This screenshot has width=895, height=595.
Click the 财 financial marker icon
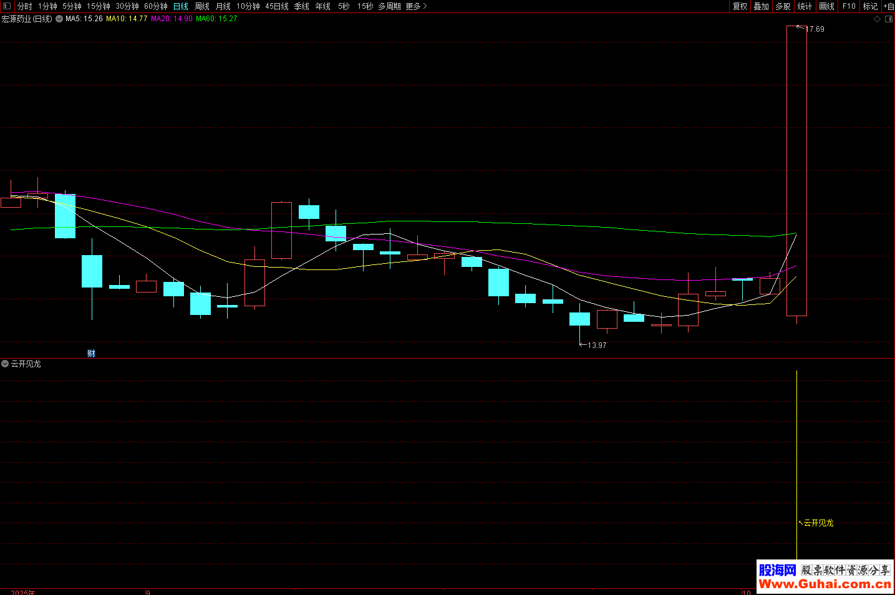click(91, 354)
